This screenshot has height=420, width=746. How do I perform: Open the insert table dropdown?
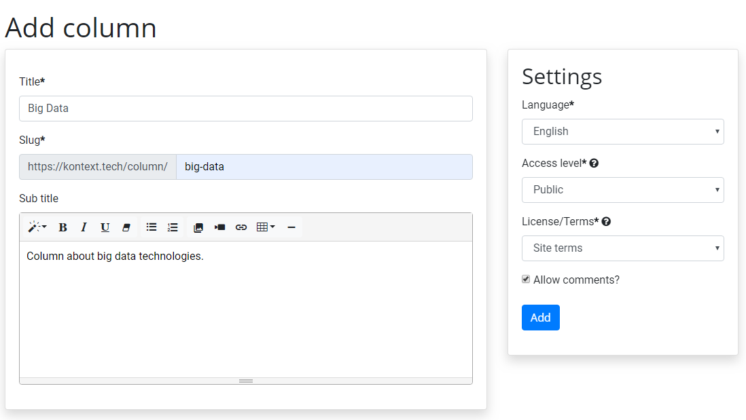(x=266, y=227)
